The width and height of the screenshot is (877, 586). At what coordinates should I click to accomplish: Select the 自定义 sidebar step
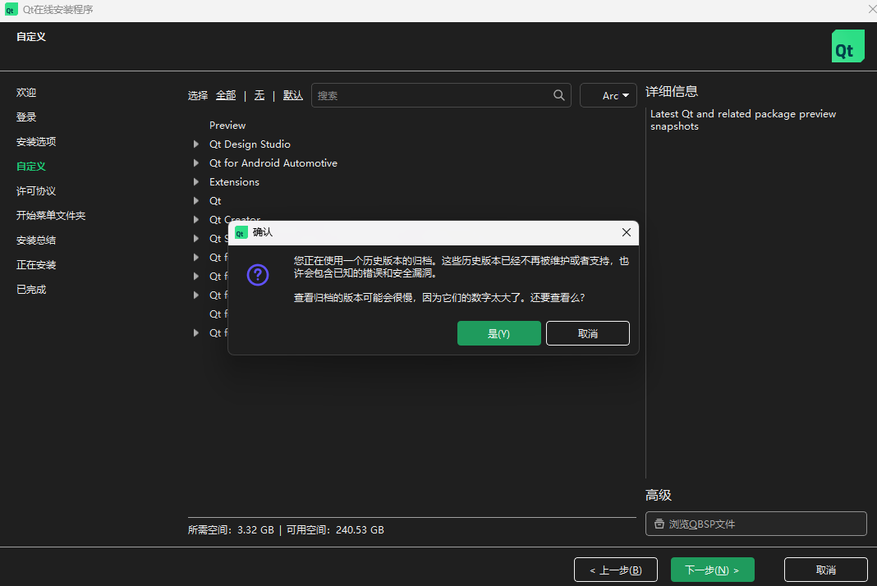[31, 167]
